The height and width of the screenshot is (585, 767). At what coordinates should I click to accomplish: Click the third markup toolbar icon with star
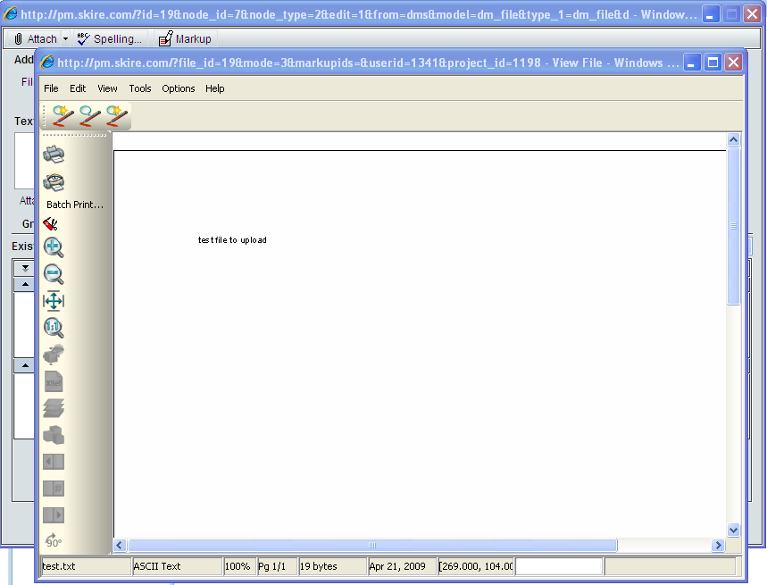117,116
